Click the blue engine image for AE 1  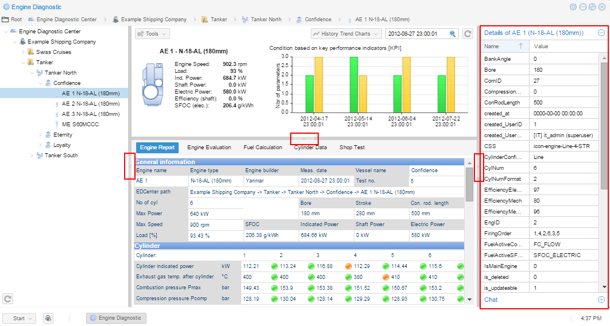(x=152, y=84)
